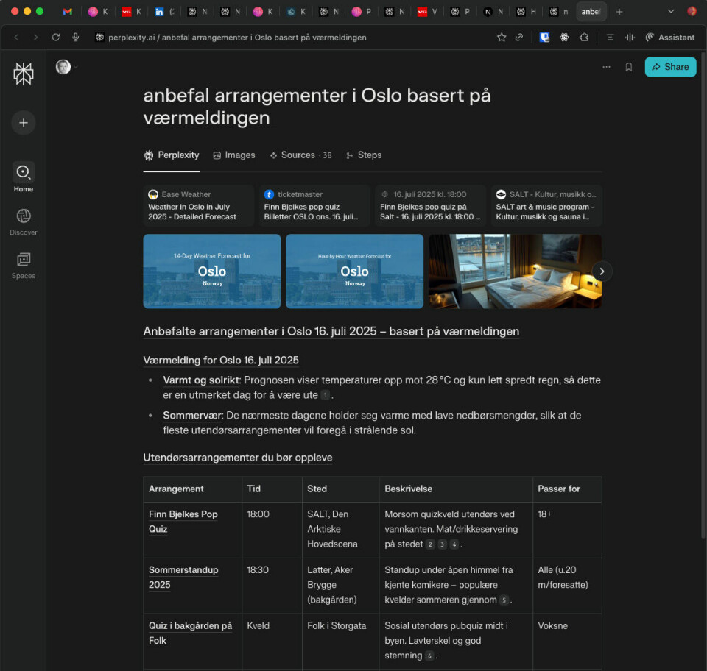Switch to the Images tab
The height and width of the screenshot is (671, 707).
click(234, 155)
